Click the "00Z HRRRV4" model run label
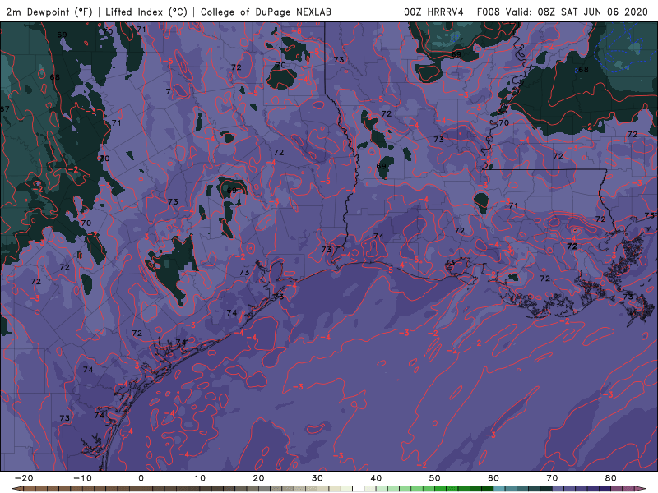This screenshot has height=493, width=658. [433, 12]
